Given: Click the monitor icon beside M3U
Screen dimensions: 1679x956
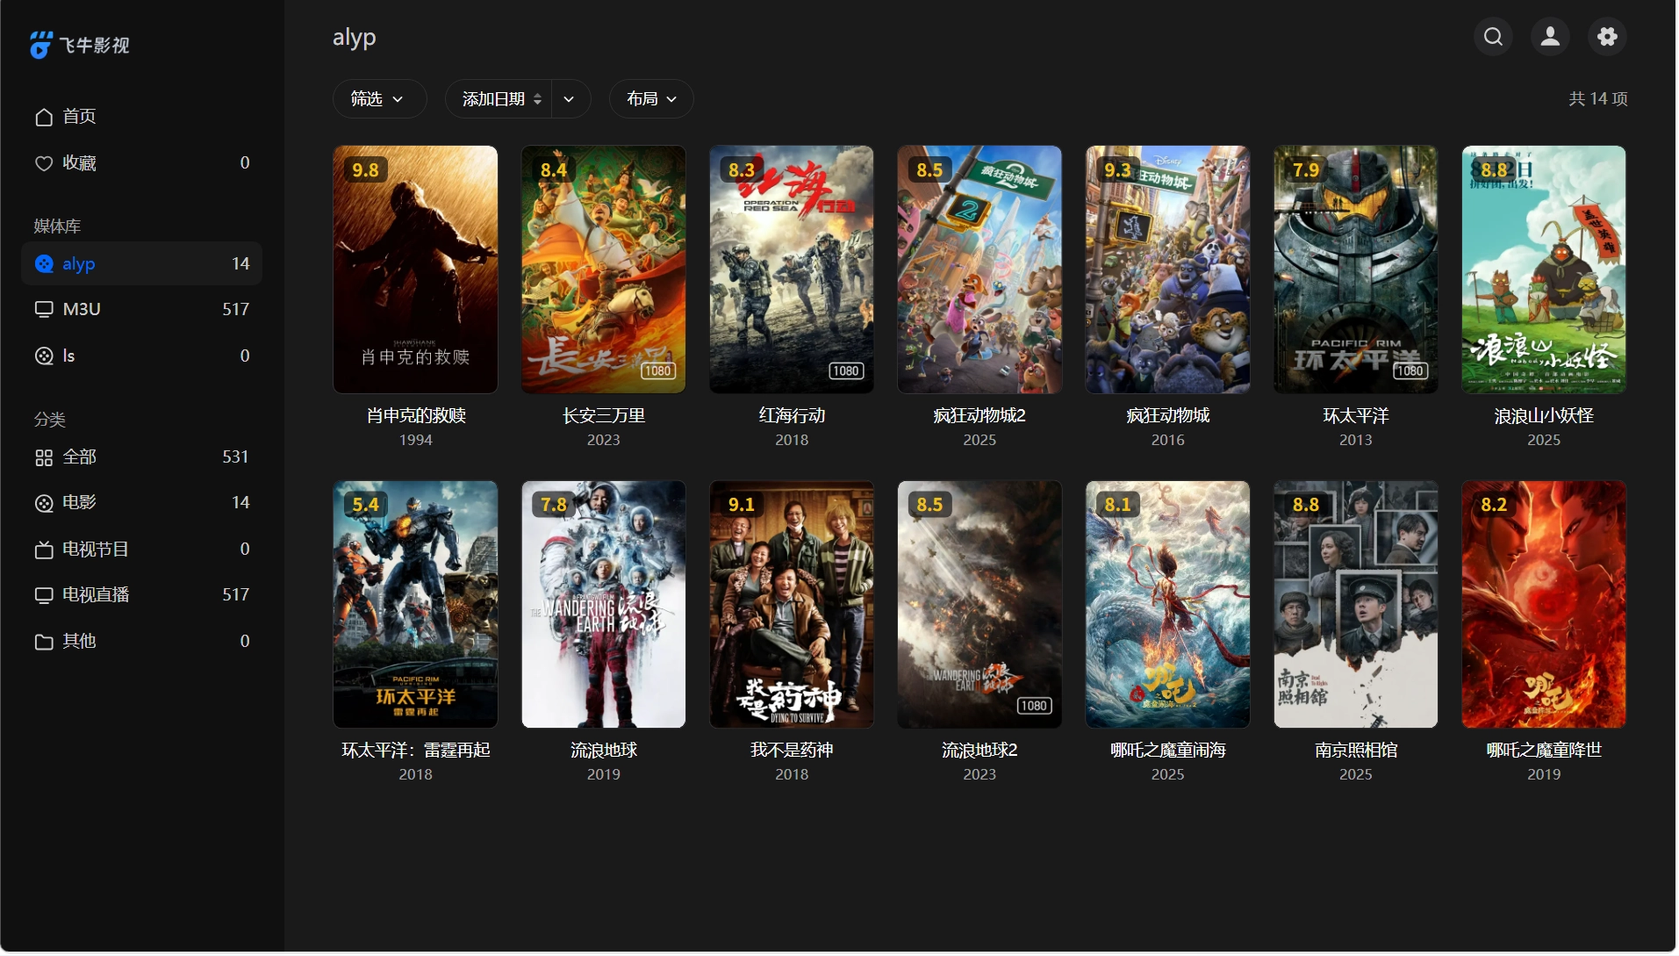Looking at the screenshot, I should 44,310.
